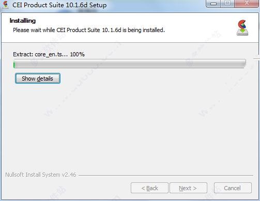Screen dimensions: 260x201
Task: Cancel the CEI Product Suite installation
Action: pyautogui.click(x=233, y=188)
